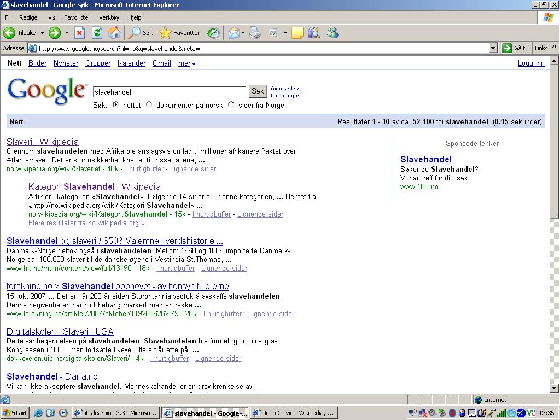Open sponsored 'Slavehandel' ad link
Image resolution: width=560 pixels, height=420 pixels.
425,159
